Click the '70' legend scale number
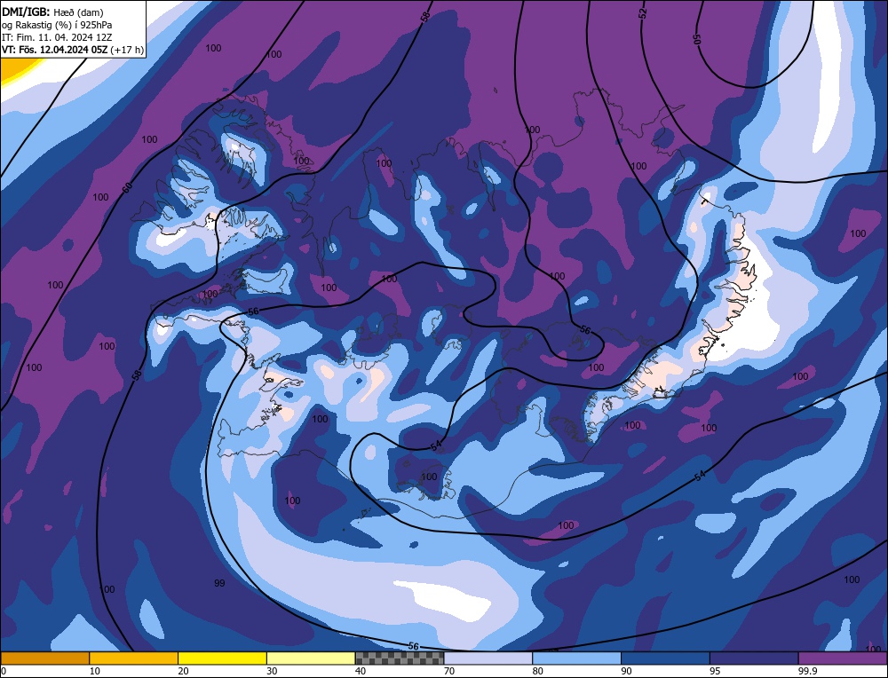The height and width of the screenshot is (678, 888). pos(449,671)
